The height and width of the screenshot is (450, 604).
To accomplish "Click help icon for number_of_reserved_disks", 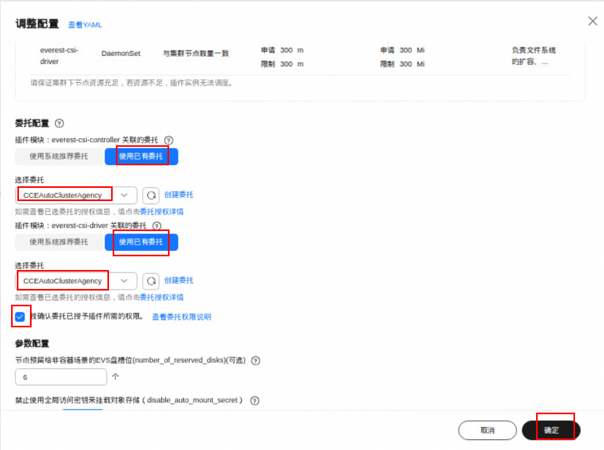I will pos(256,361).
